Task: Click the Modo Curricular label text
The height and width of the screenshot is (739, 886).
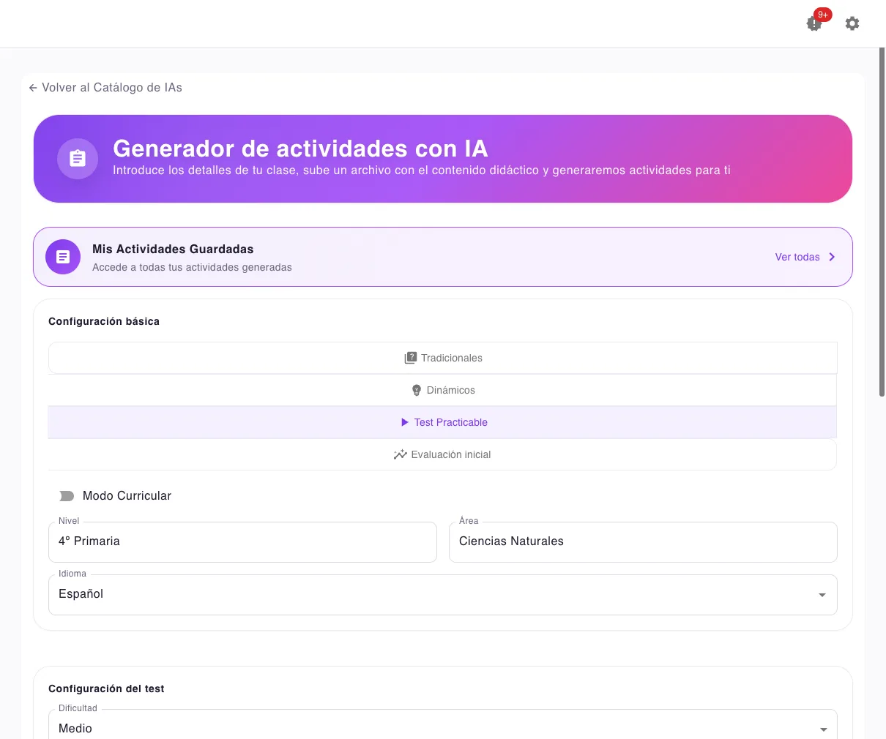Action: click(x=127, y=496)
